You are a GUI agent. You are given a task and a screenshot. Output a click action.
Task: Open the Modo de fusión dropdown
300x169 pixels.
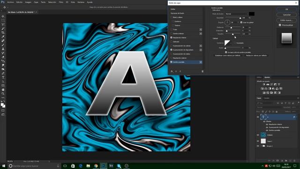tap(236, 14)
